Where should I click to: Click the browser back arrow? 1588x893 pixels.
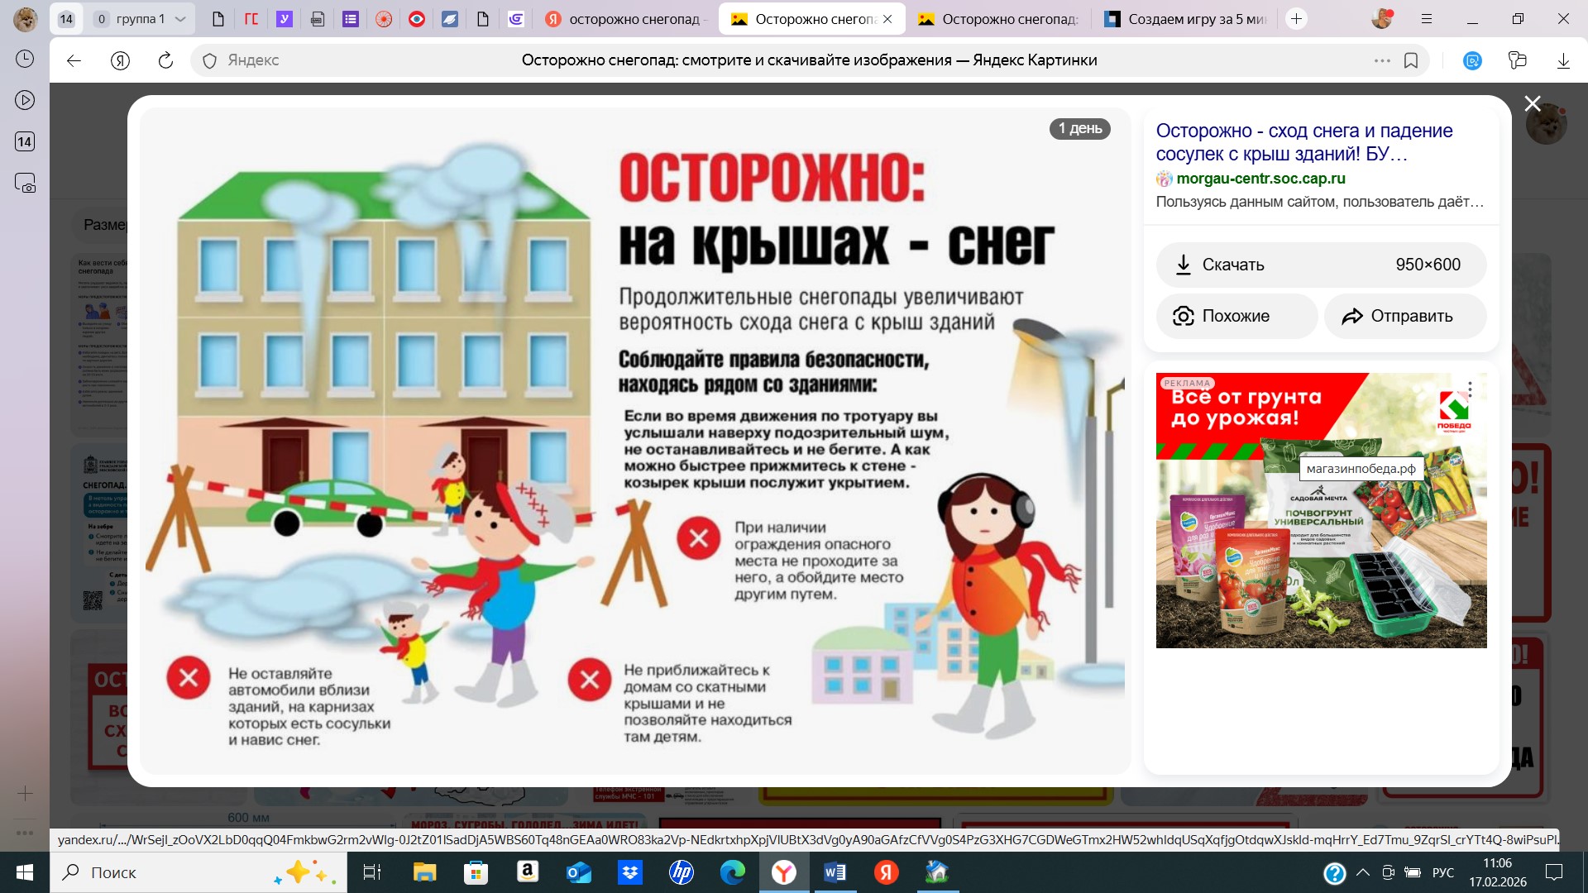click(x=74, y=60)
